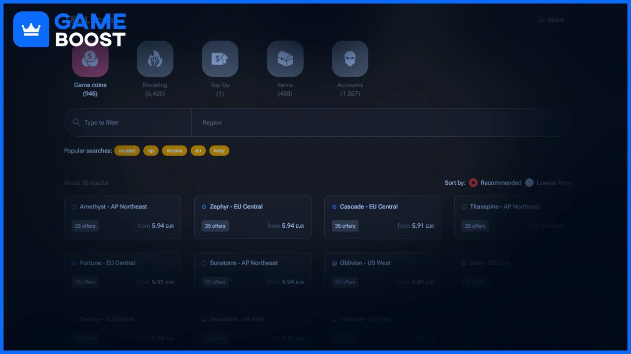Click the search magnifier icon
The width and height of the screenshot is (631, 354).
[76, 122]
